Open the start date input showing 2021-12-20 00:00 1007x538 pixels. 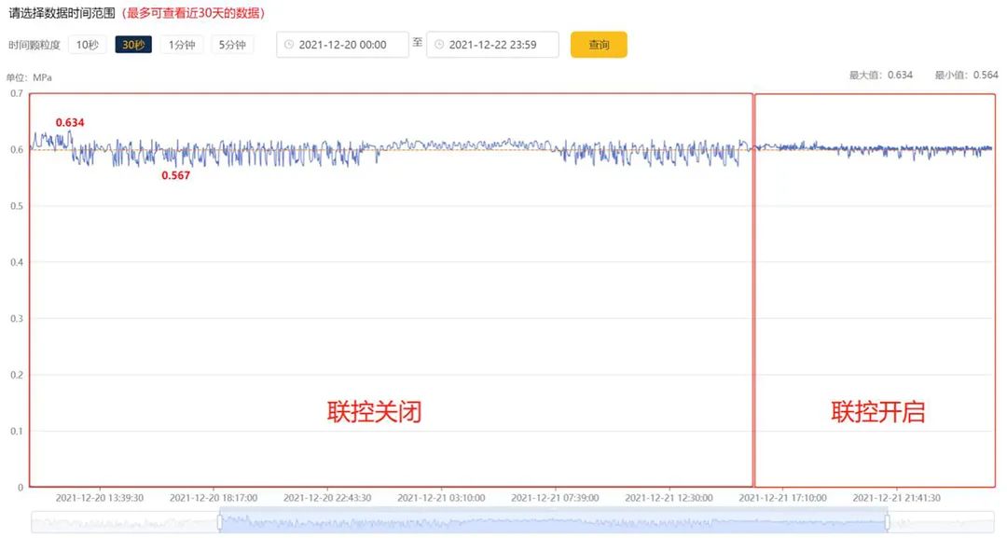343,44
